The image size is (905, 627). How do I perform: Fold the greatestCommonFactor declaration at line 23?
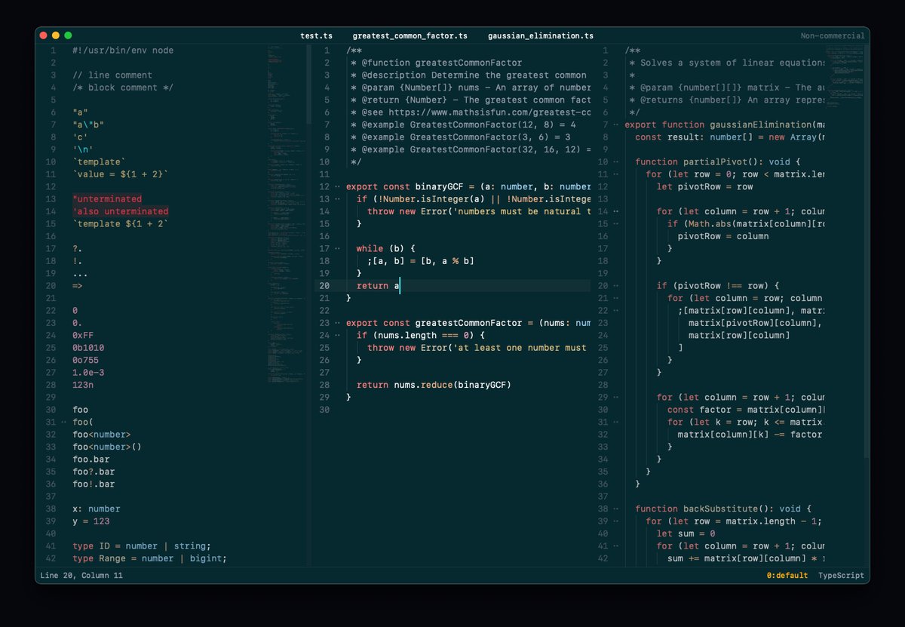pos(337,323)
